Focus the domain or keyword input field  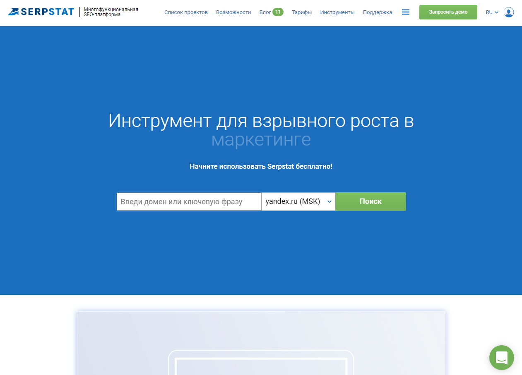click(189, 201)
